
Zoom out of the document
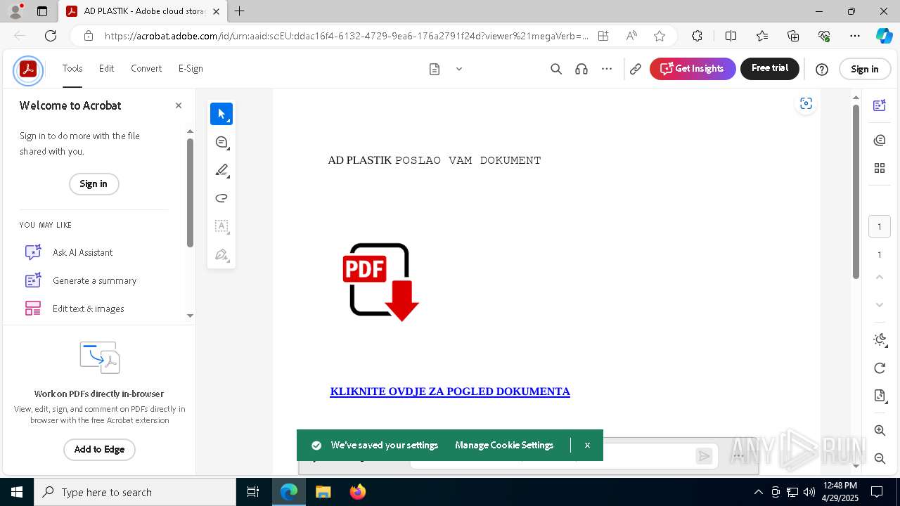coord(880,458)
